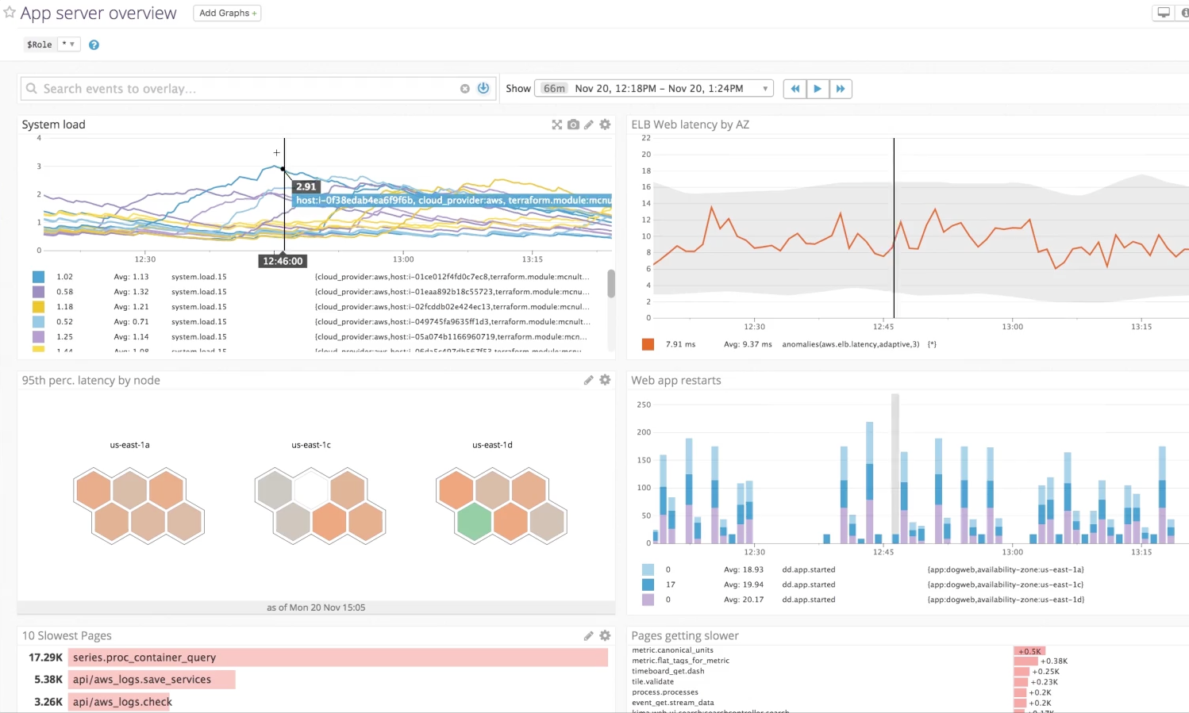1189x713 pixels.
Task: Expand System load graph to fullscreen
Action: pos(556,125)
